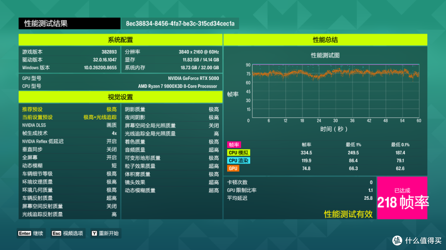Viewport: 446px width, 250px height.
Task: Select the 屏幕空间反射质量 row
Action: (69, 206)
